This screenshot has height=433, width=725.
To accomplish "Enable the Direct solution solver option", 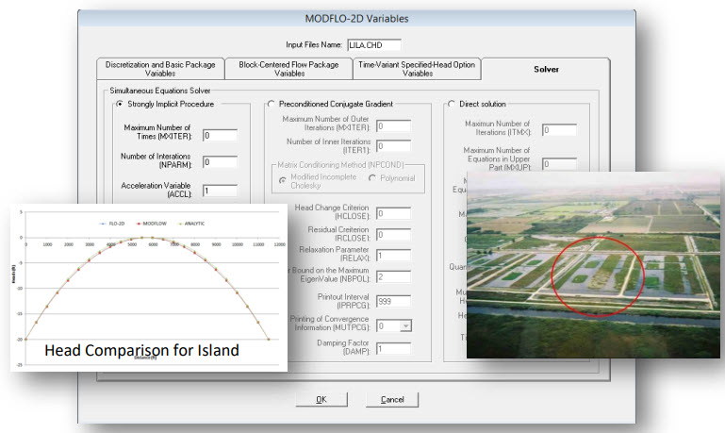I will [451, 104].
